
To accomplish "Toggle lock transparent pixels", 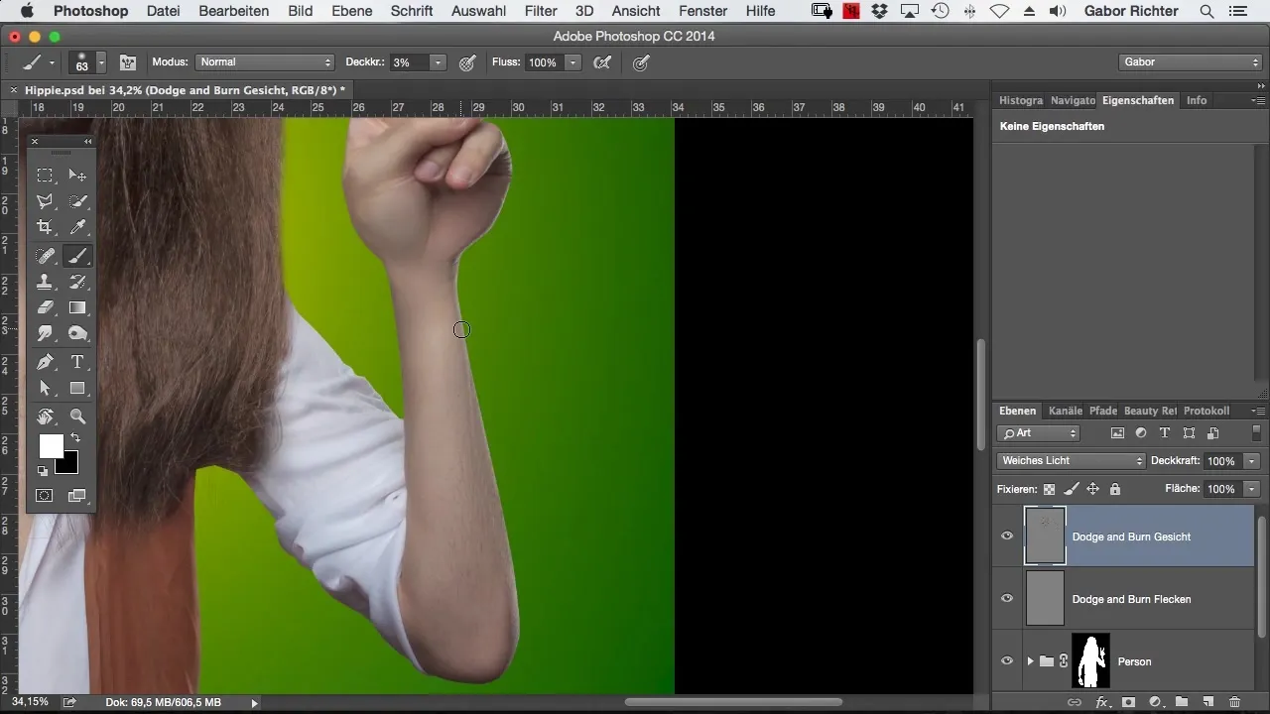I will pyautogui.click(x=1049, y=489).
